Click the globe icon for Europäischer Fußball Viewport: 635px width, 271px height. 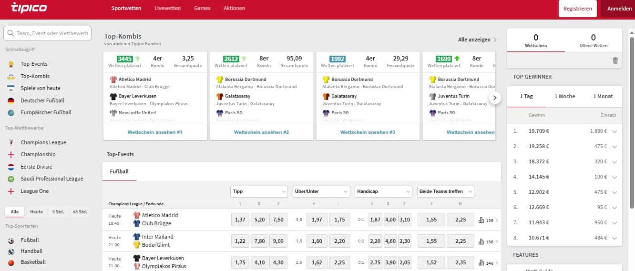pyautogui.click(x=11, y=112)
